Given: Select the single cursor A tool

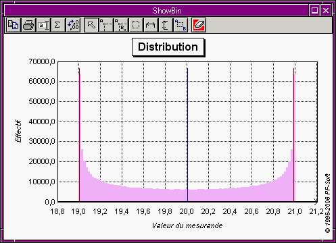Looking at the screenshot, I should click(106, 25).
